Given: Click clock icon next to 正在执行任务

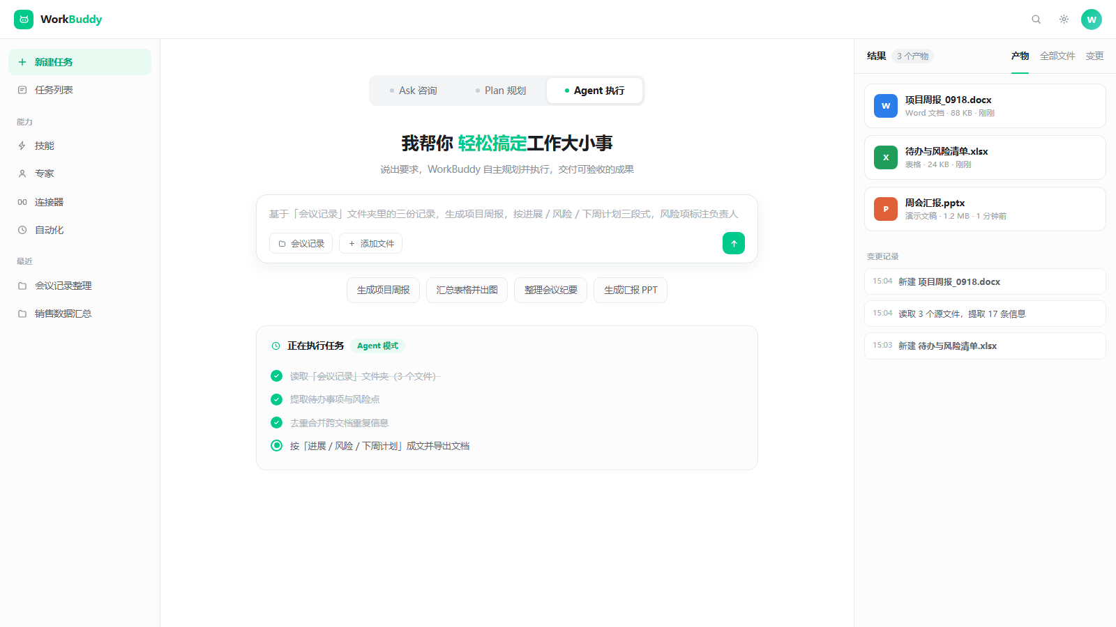Looking at the screenshot, I should pyautogui.click(x=276, y=346).
